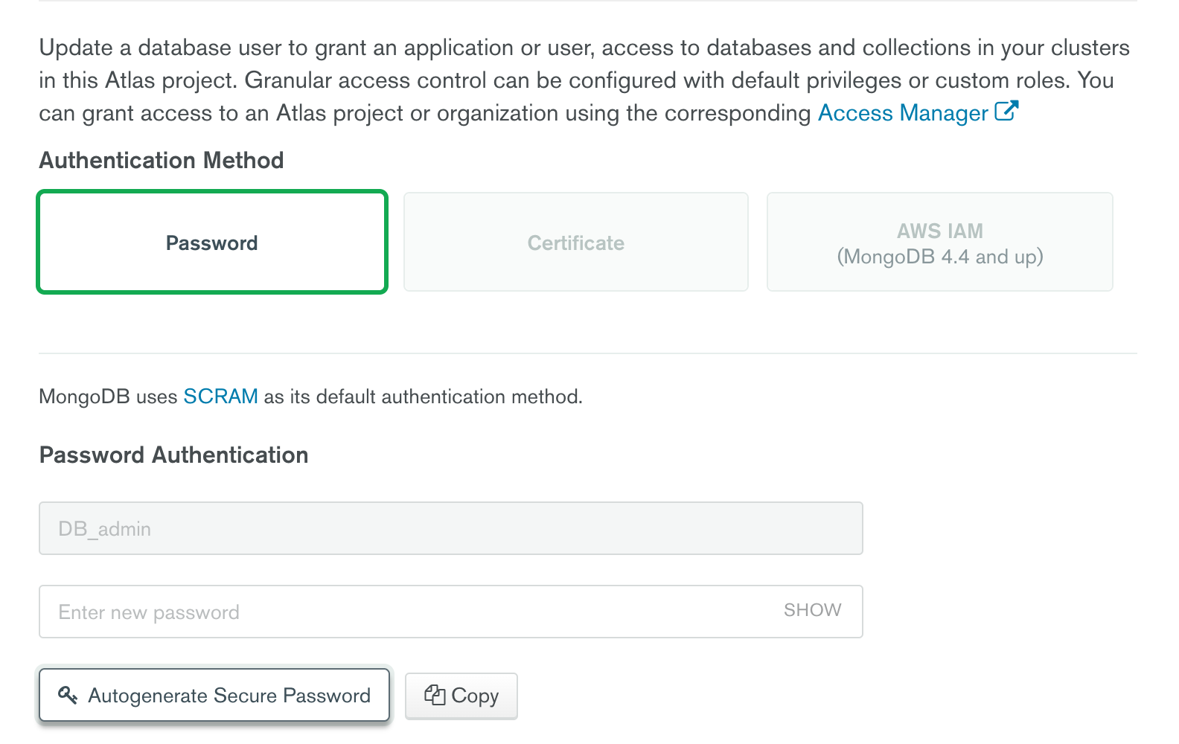Click the Password Authentication heading

point(173,455)
